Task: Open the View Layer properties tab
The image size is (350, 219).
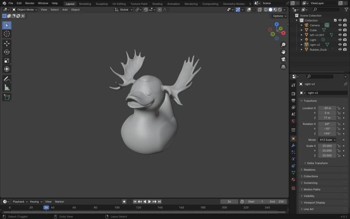Action: point(293,107)
